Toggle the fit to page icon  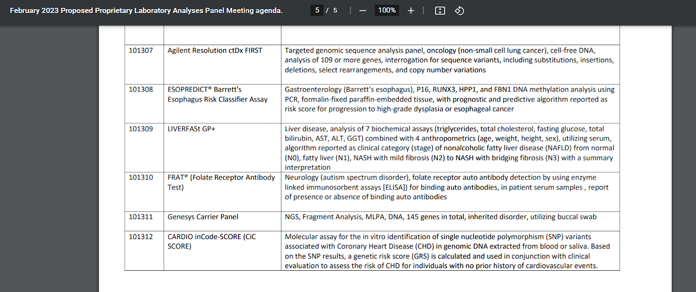point(440,10)
